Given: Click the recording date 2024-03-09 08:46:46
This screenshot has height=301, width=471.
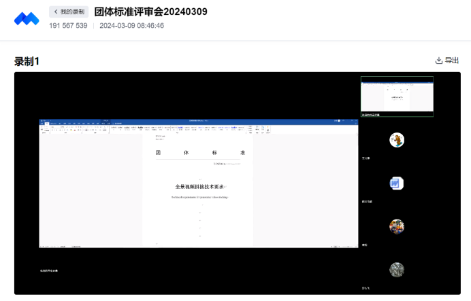Looking at the screenshot, I should pos(131,26).
